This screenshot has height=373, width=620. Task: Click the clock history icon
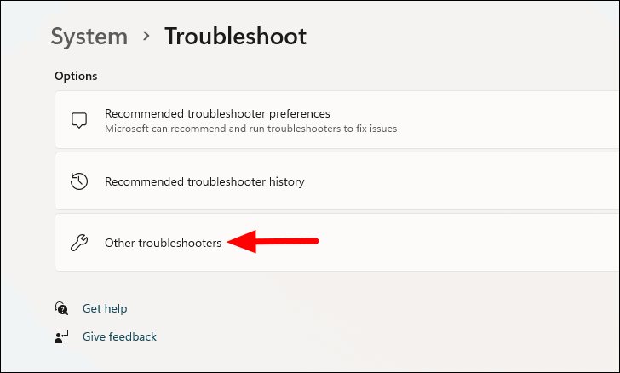coord(79,181)
